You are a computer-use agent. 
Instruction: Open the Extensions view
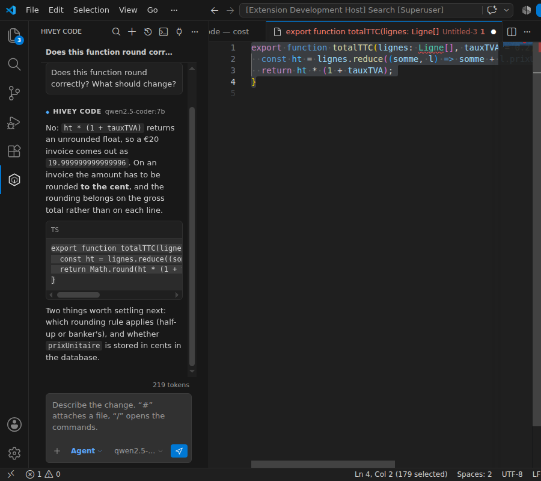(14, 151)
